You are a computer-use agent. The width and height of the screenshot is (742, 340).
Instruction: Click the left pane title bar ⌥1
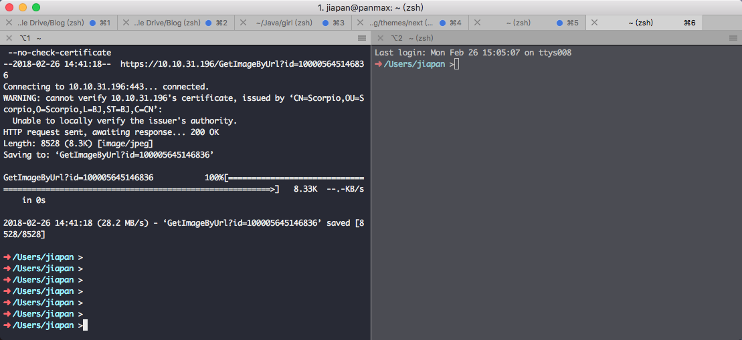(x=181, y=39)
